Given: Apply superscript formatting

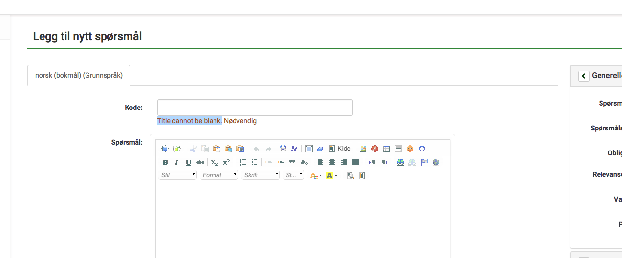Looking at the screenshot, I should (226, 162).
